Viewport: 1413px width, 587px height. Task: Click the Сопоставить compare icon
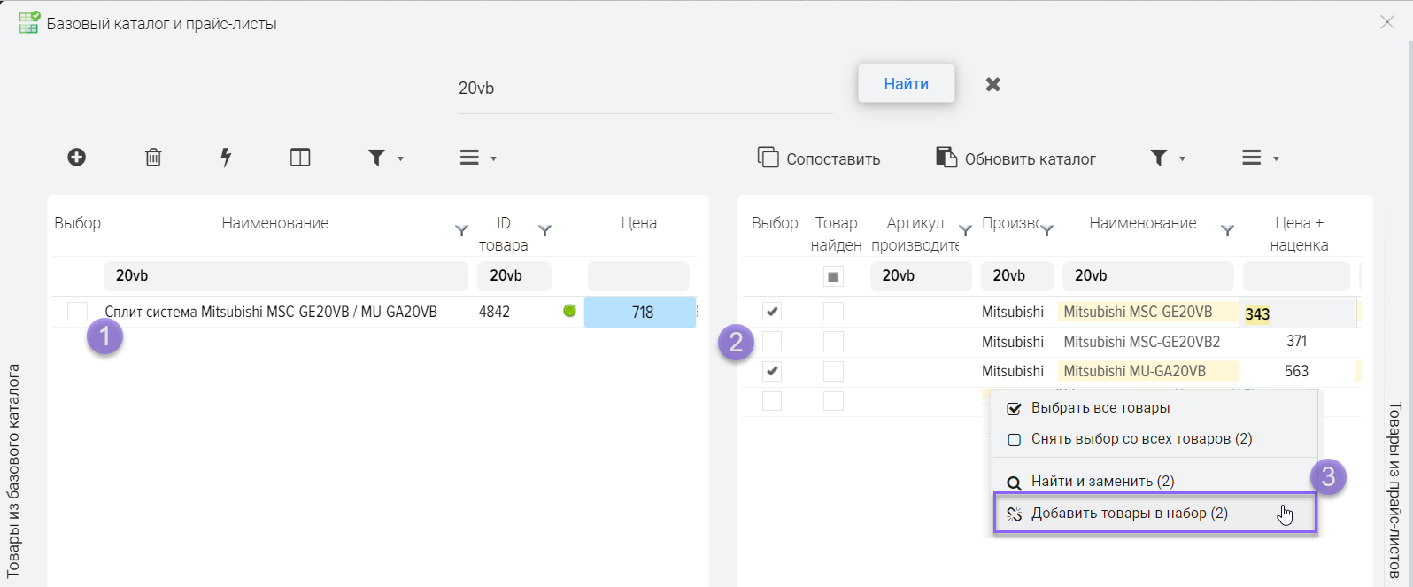pos(768,158)
